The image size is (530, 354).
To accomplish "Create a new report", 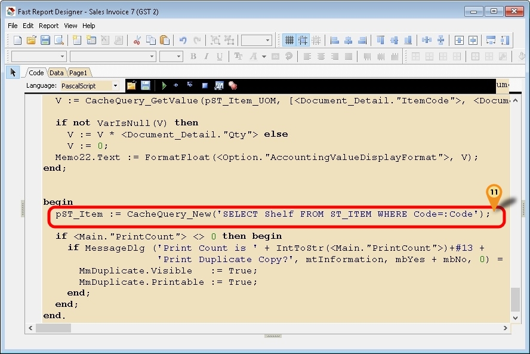I will click(17, 40).
